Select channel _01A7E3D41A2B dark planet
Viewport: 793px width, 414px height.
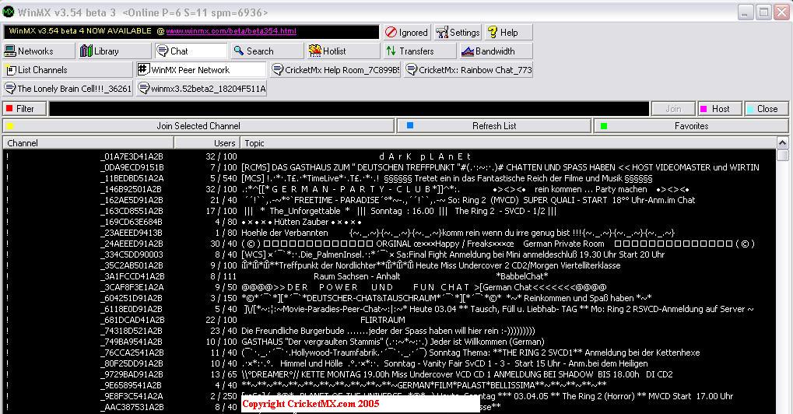(x=389, y=156)
